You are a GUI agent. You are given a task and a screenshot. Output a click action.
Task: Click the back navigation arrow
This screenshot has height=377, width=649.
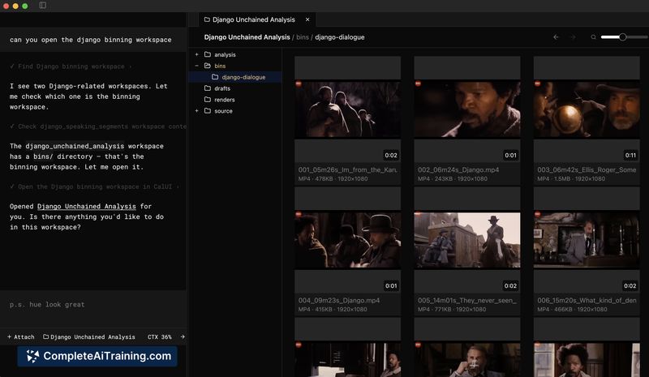[556, 37]
